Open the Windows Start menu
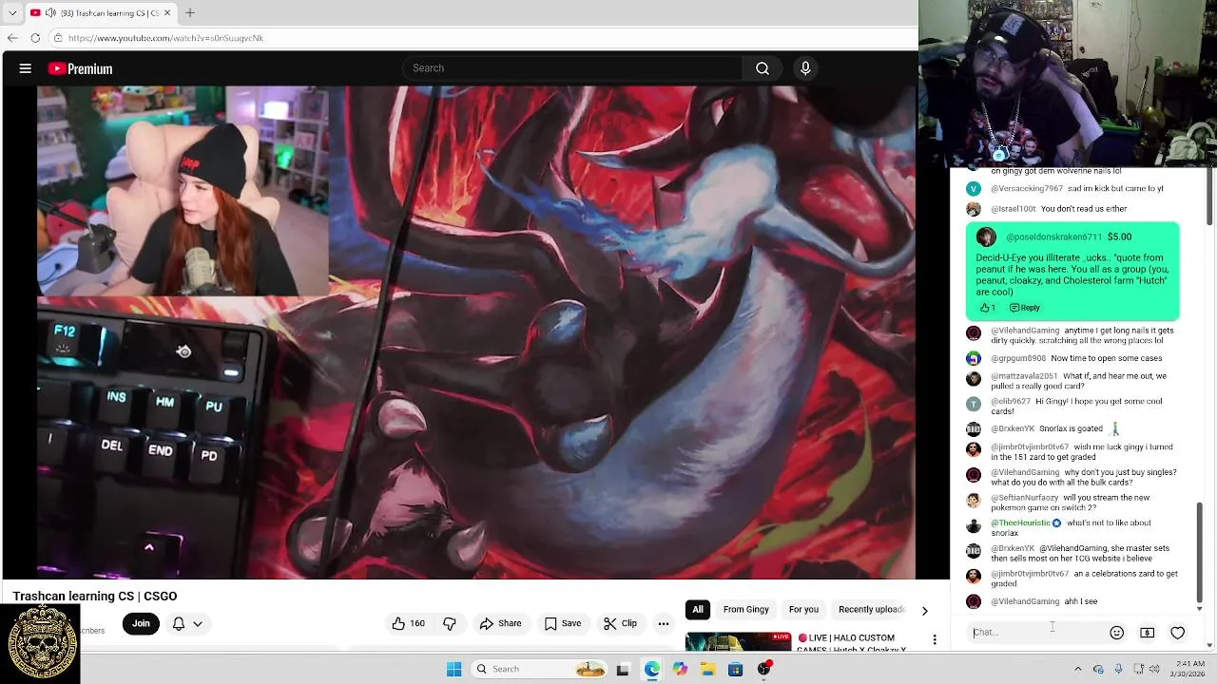 coord(454,669)
